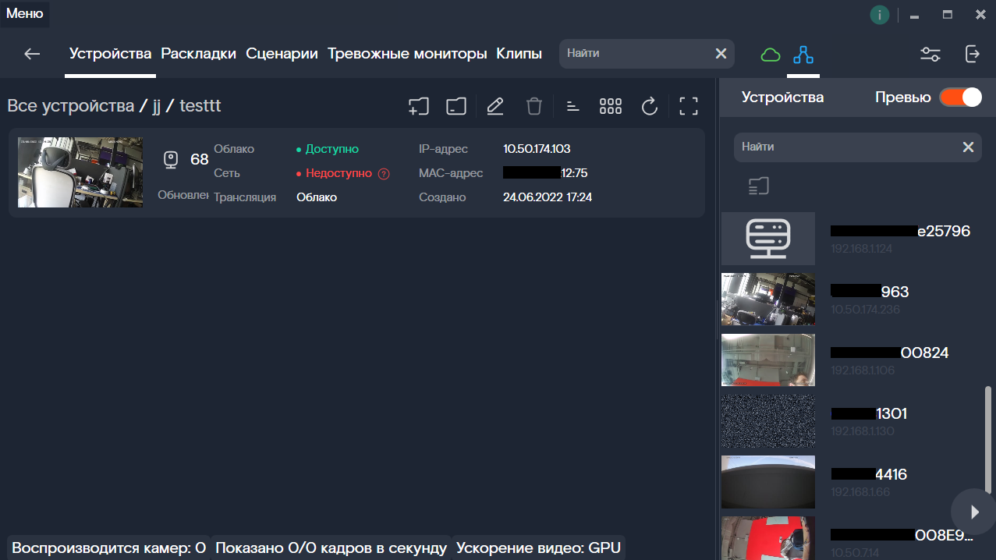Screen dimensions: 996x560
Task: Click the 192.168.1.66 address text
Action: tap(859, 492)
